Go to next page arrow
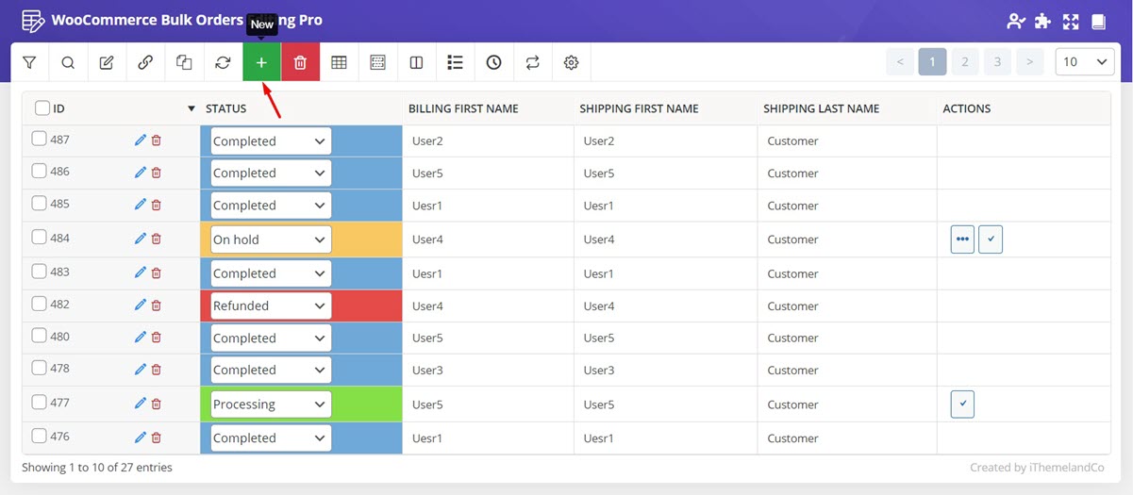Screen dimensions: 1133x495 pos(1029,62)
